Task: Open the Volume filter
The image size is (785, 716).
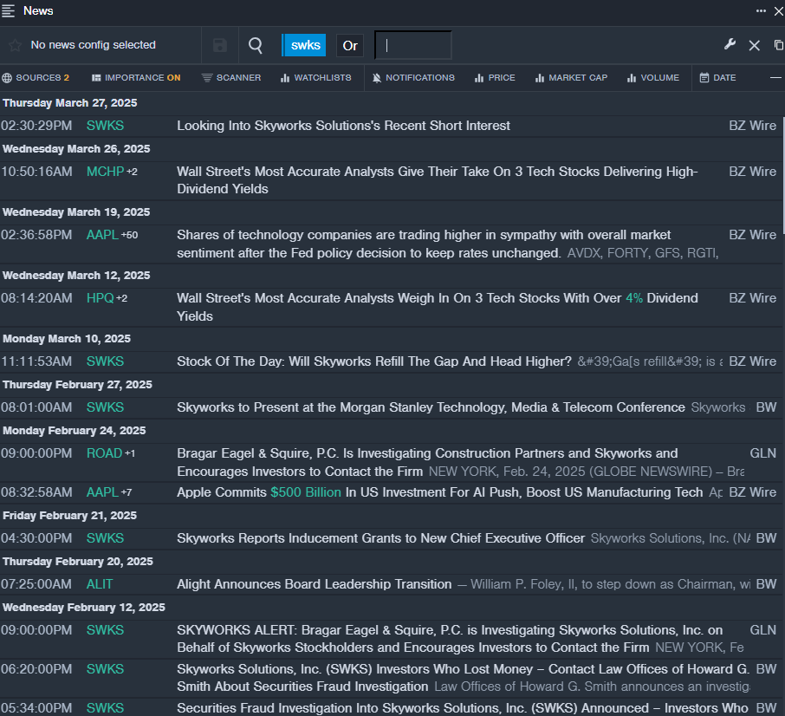Action: 653,78
